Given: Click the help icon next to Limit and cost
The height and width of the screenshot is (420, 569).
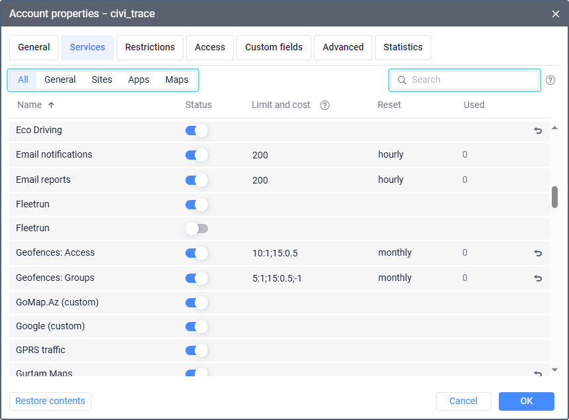Looking at the screenshot, I should click(325, 105).
